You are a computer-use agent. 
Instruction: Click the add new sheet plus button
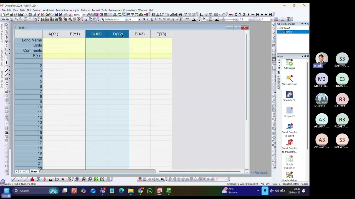[24, 172]
